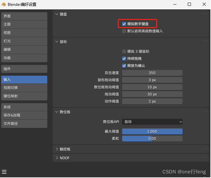Enable the 模拟 3 键鼠标 checkbox
This screenshot has height=178, width=211.
[124, 51]
